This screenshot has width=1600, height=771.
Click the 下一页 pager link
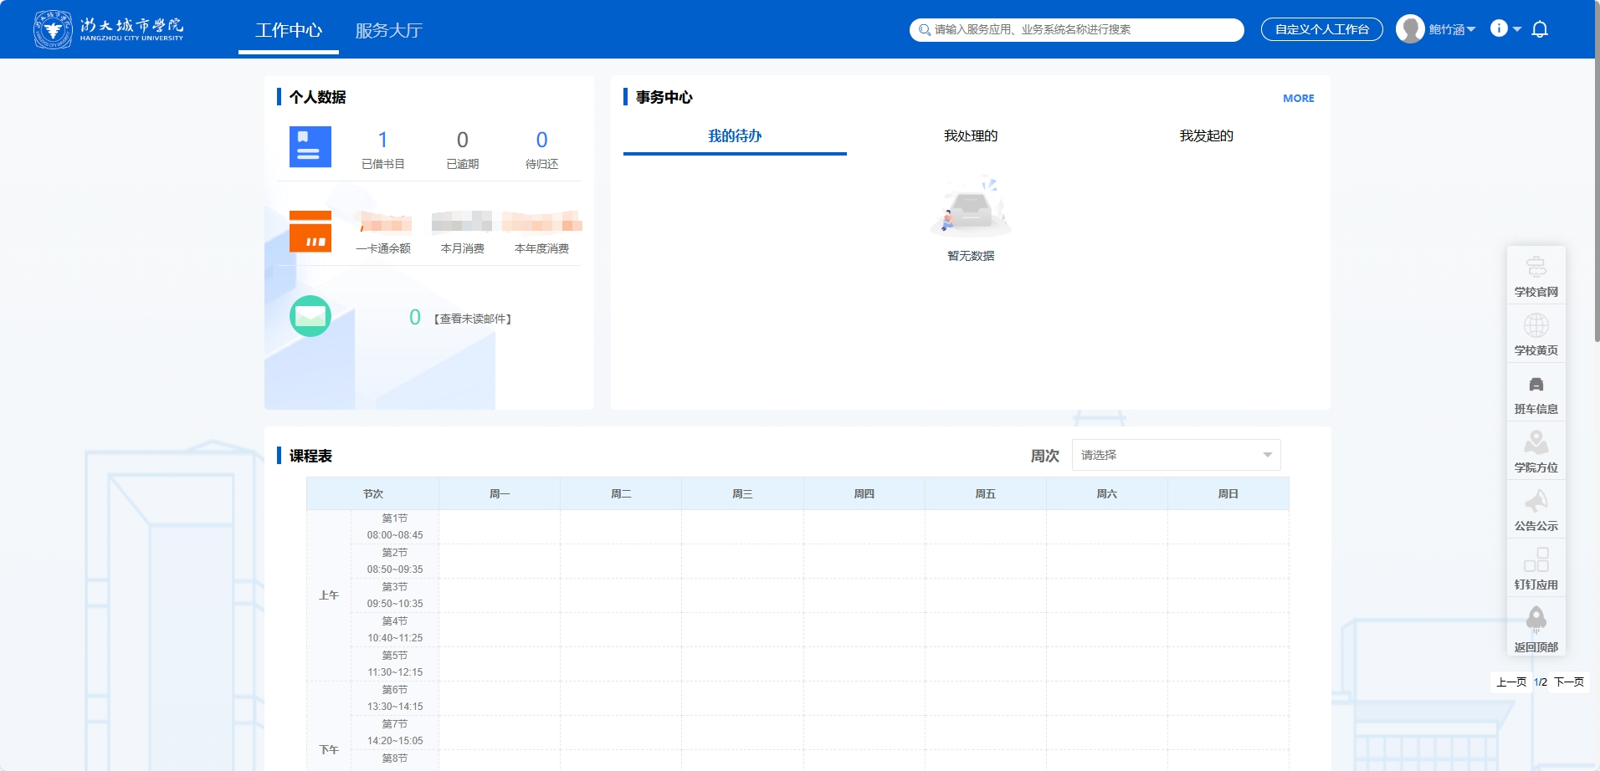[x=1569, y=682]
